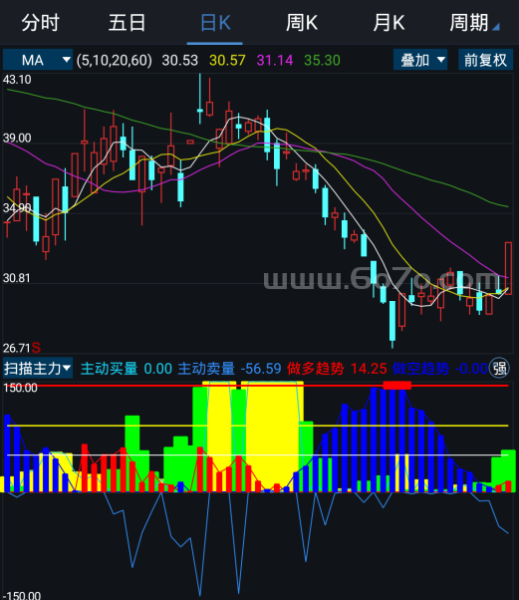The image size is (519, 600).
Task: Tap the circled 强 icon
Action: click(x=499, y=369)
